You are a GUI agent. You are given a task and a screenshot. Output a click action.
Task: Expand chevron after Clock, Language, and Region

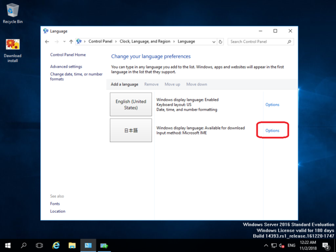174,41
